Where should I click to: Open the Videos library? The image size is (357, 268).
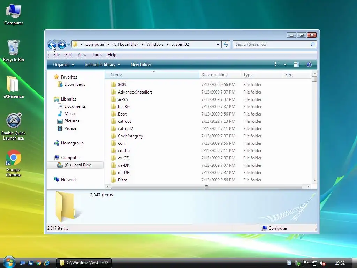click(x=70, y=128)
